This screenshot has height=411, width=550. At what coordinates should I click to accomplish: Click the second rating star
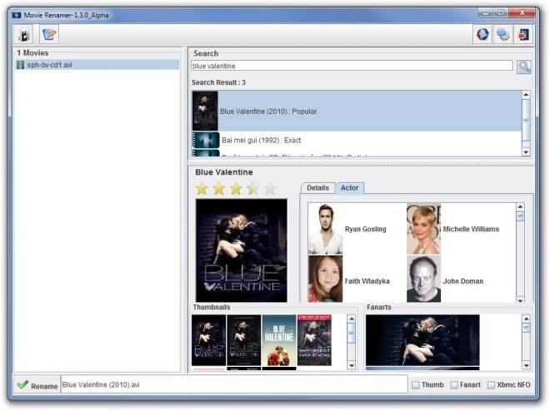pos(219,189)
